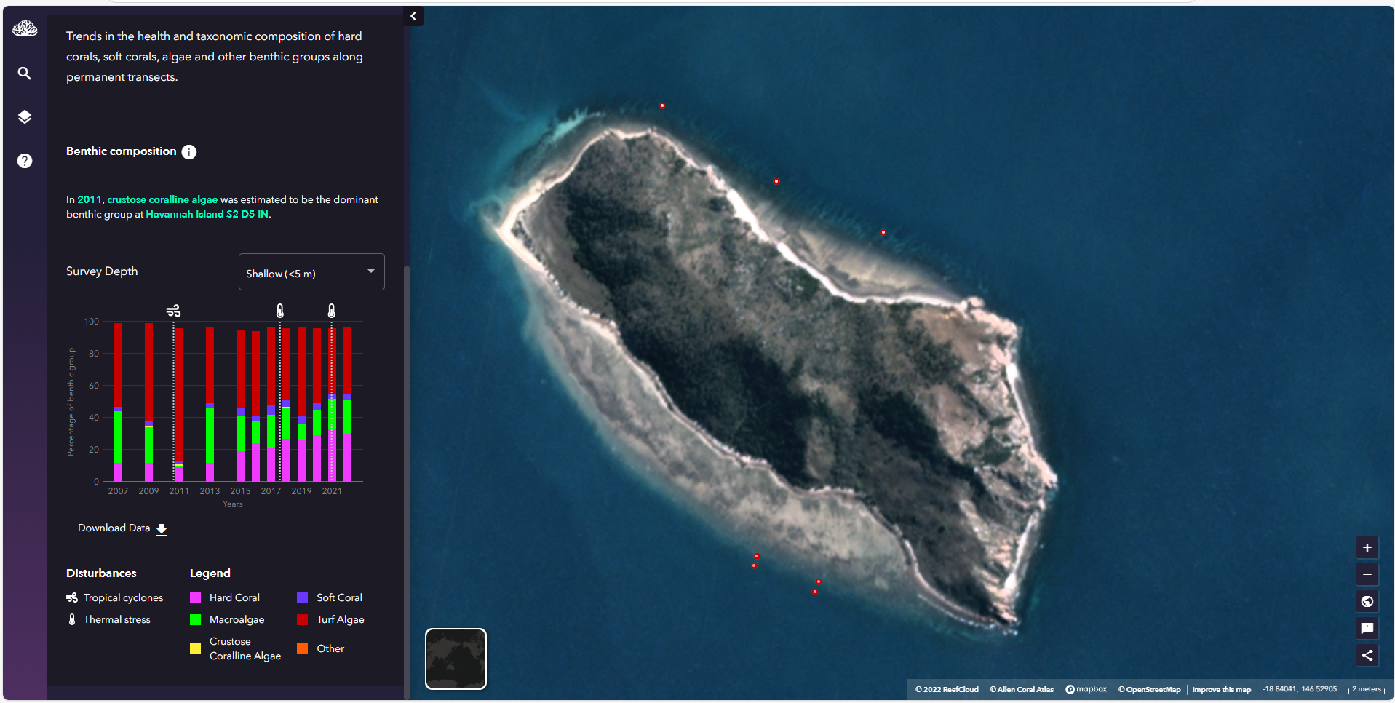Click the globe reset view button
Viewport: 1395px width, 703px height.
pos(1367,601)
